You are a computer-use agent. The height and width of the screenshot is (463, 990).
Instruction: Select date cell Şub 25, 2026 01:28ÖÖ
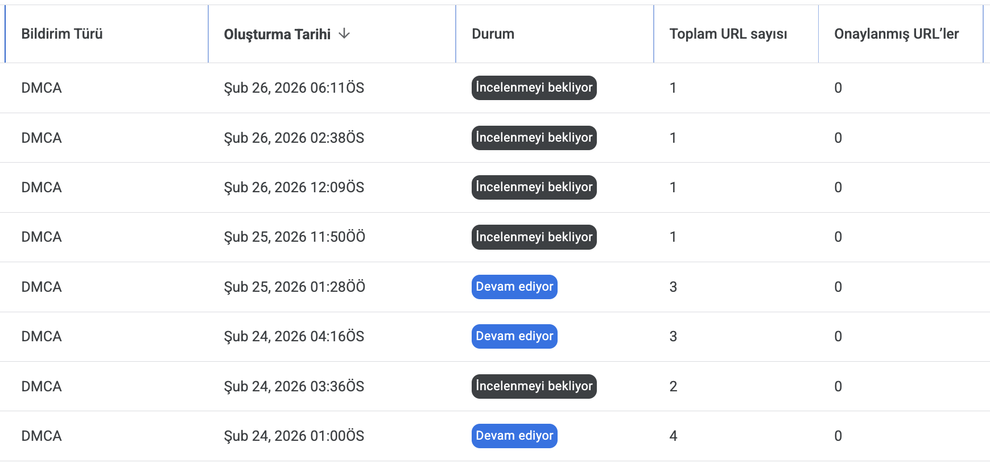click(294, 287)
